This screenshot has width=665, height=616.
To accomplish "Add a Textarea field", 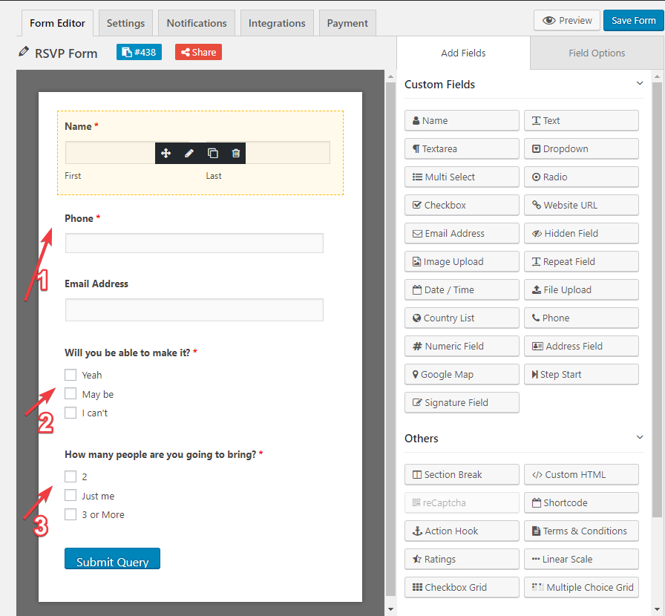I will [x=462, y=149].
